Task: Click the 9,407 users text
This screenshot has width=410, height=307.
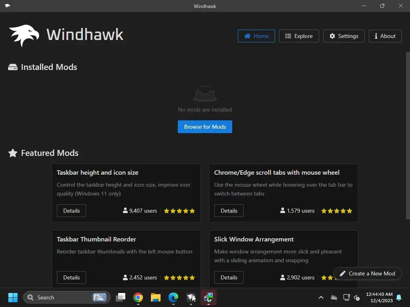Action: click(143, 211)
